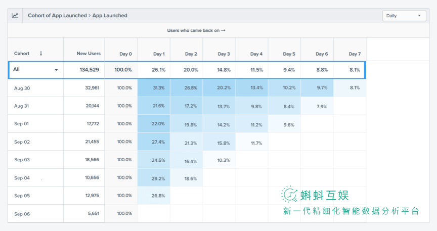
Task: Click the 26.1% Day 1 value in All row
Action: [159, 70]
